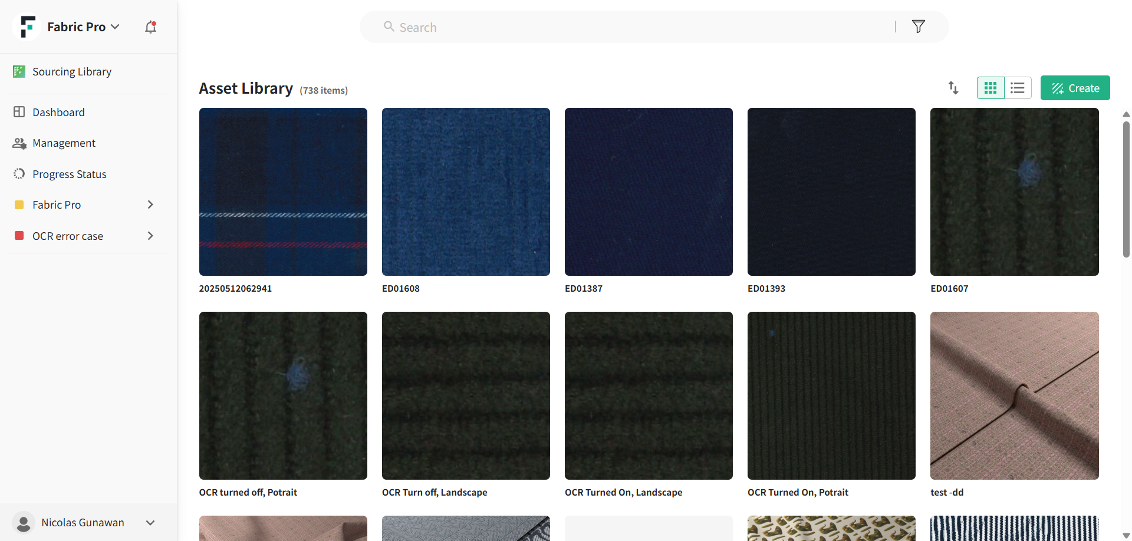Click the Nicolas Gunawan avatar
Image resolution: width=1132 pixels, height=541 pixels.
click(24, 523)
